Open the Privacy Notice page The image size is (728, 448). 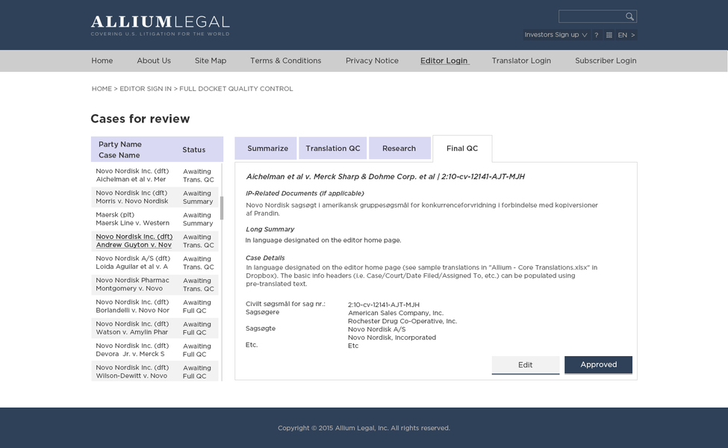click(372, 60)
